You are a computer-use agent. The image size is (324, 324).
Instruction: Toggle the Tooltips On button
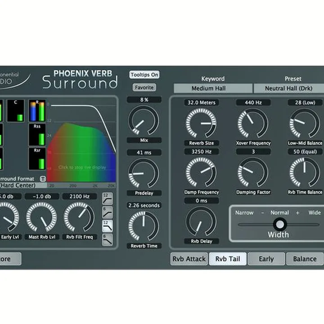pyautogui.click(x=144, y=75)
